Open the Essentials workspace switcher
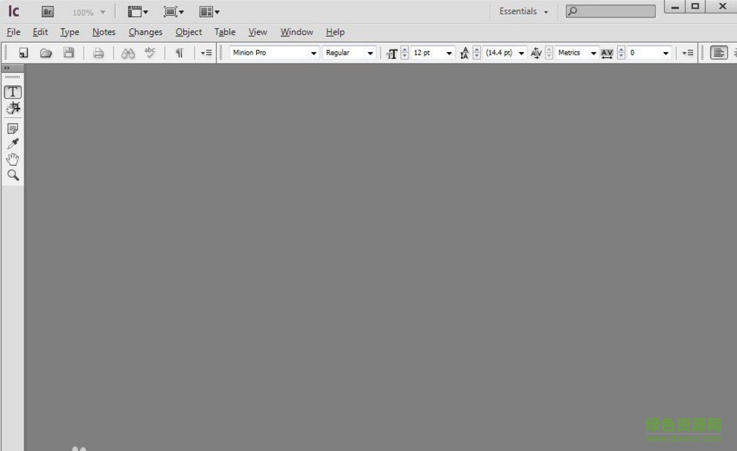Viewport: 737px width, 451px height. (x=523, y=11)
